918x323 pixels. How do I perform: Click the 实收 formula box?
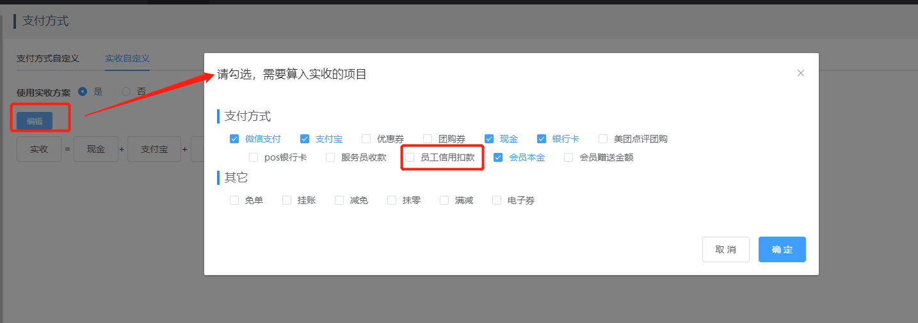coord(39,149)
